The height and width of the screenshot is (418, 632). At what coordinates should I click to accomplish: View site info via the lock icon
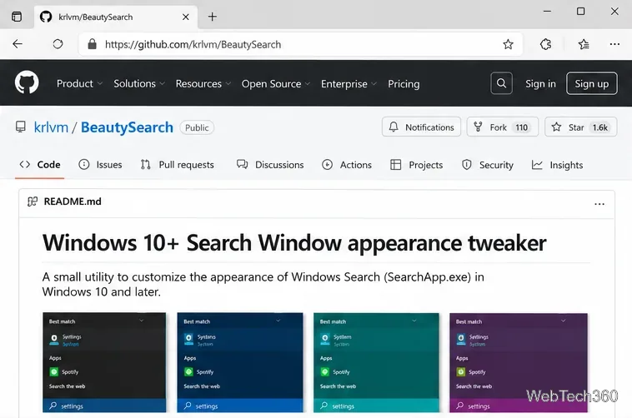coord(92,44)
